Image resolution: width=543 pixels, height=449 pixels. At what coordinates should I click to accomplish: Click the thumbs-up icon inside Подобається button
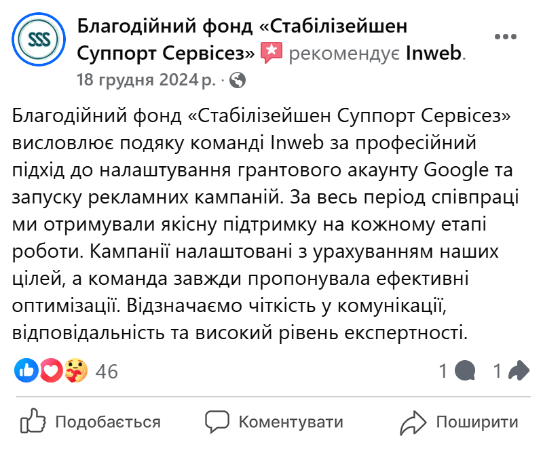[x=33, y=422]
